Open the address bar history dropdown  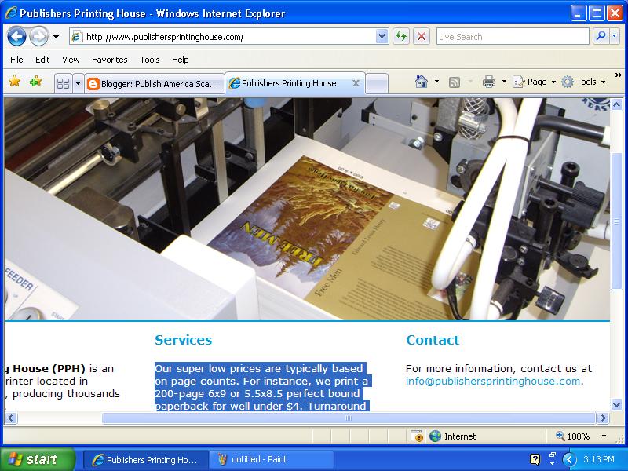[382, 36]
